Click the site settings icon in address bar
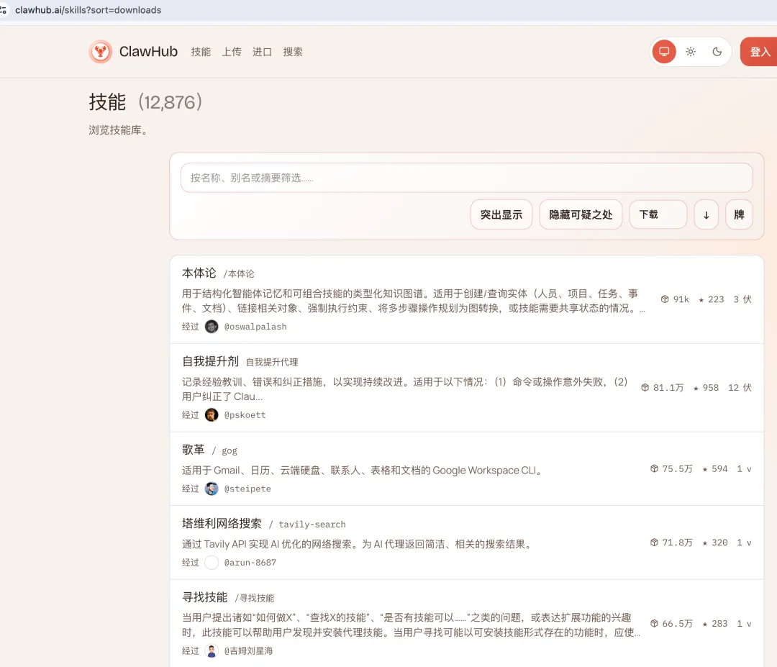The image size is (777, 667). point(3,10)
